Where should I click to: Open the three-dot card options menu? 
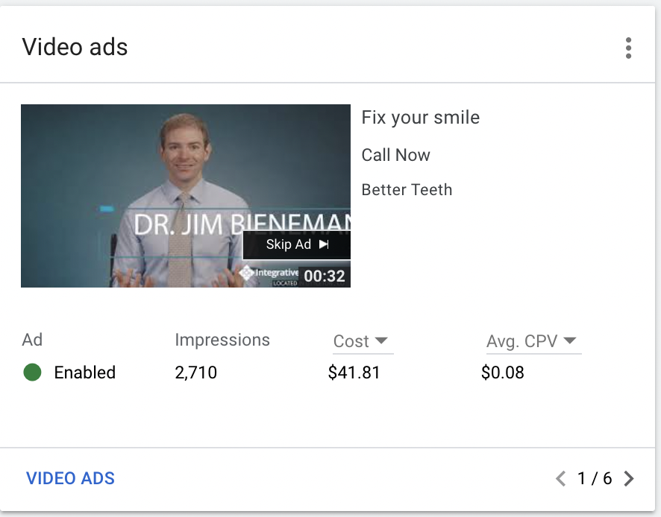(x=628, y=48)
